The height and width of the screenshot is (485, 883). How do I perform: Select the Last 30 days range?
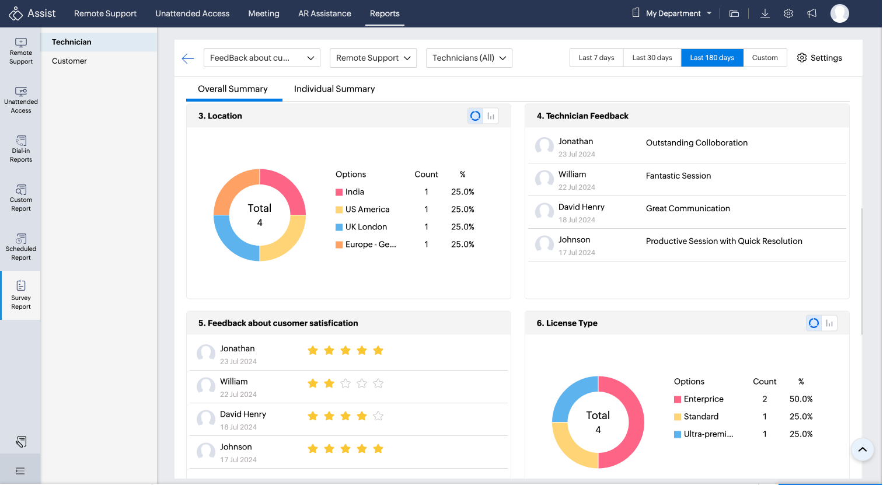[652, 58]
